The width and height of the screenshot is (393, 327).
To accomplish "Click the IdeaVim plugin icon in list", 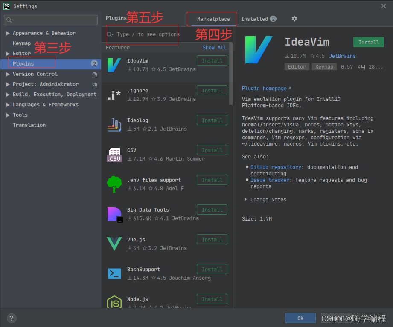I will [x=114, y=65].
